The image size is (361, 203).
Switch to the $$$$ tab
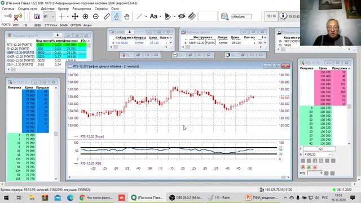(x=38, y=25)
